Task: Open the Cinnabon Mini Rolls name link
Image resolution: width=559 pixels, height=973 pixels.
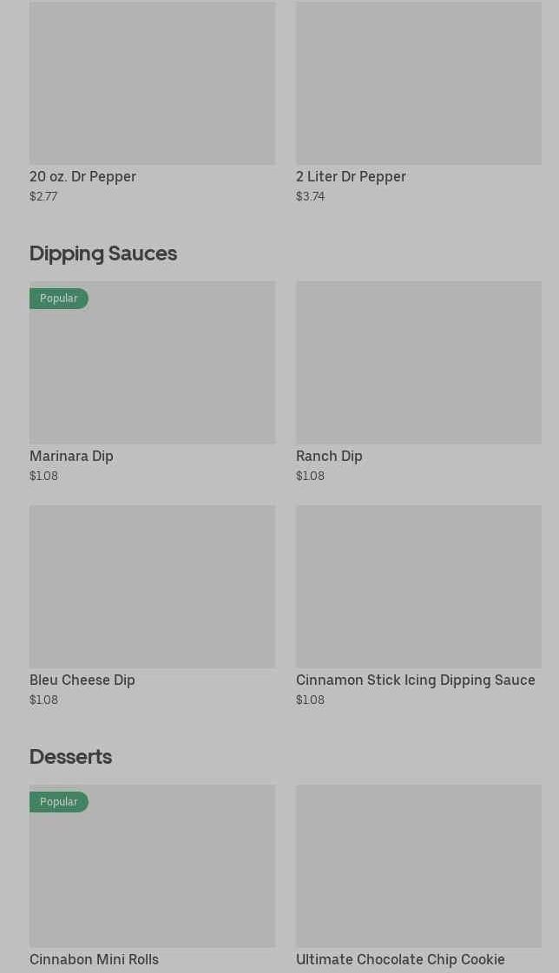Action: click(94, 959)
